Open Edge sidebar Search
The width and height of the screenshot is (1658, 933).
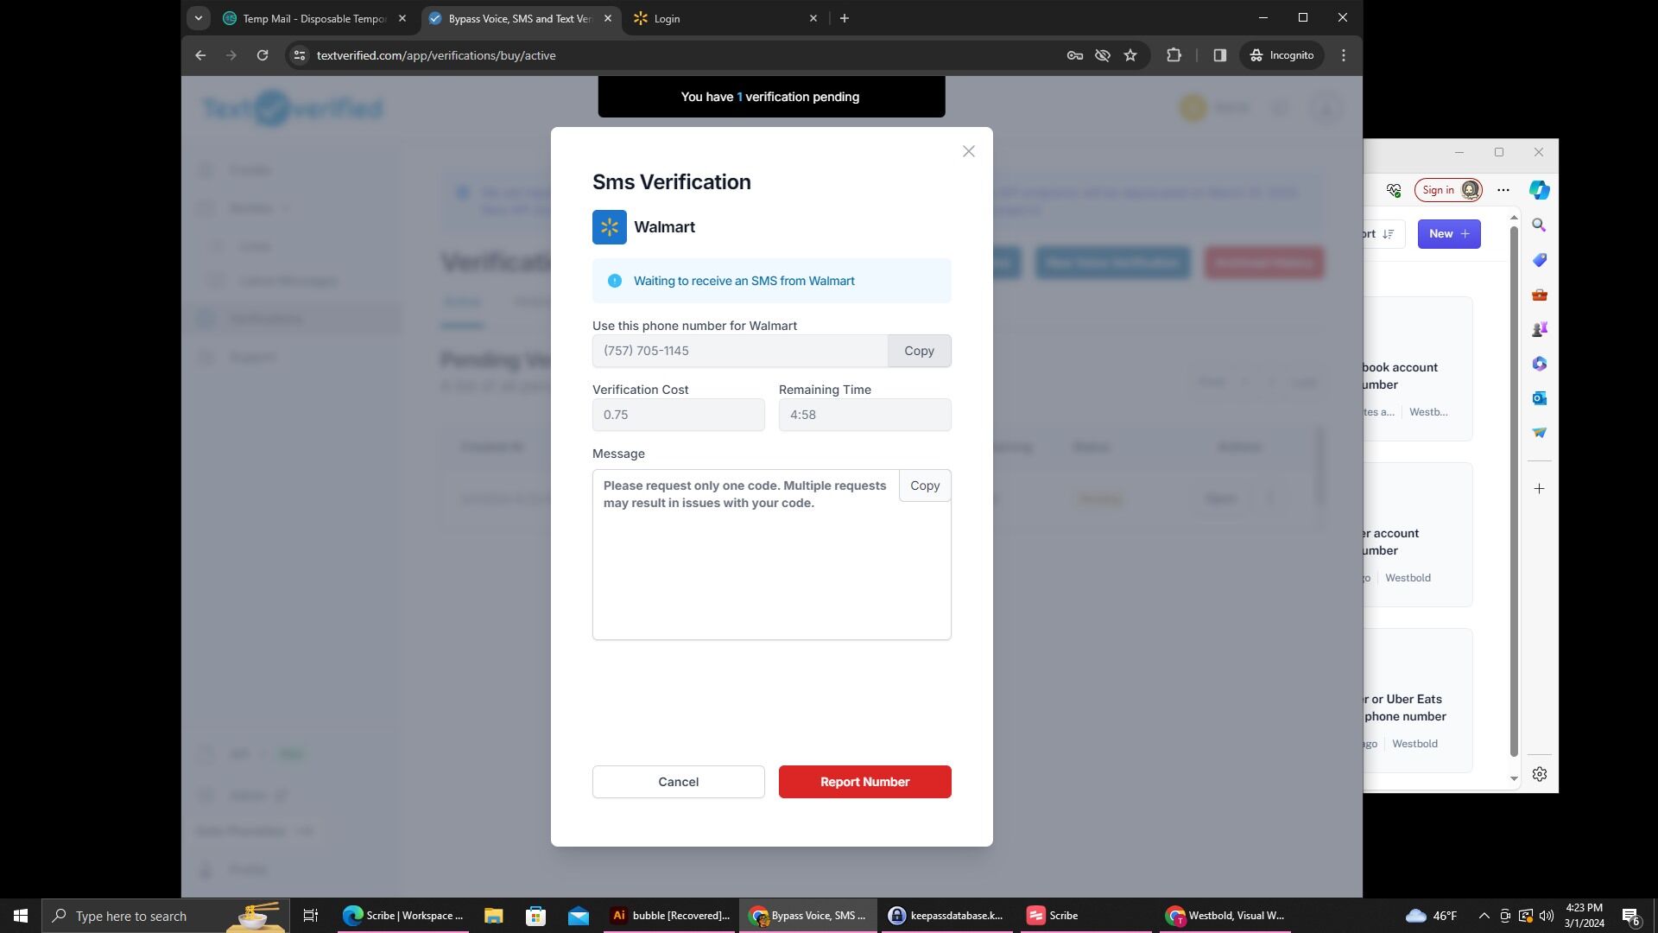[x=1539, y=225]
